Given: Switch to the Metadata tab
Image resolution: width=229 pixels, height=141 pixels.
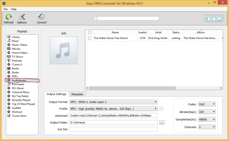Looking at the screenshot, I should pos(77,94).
